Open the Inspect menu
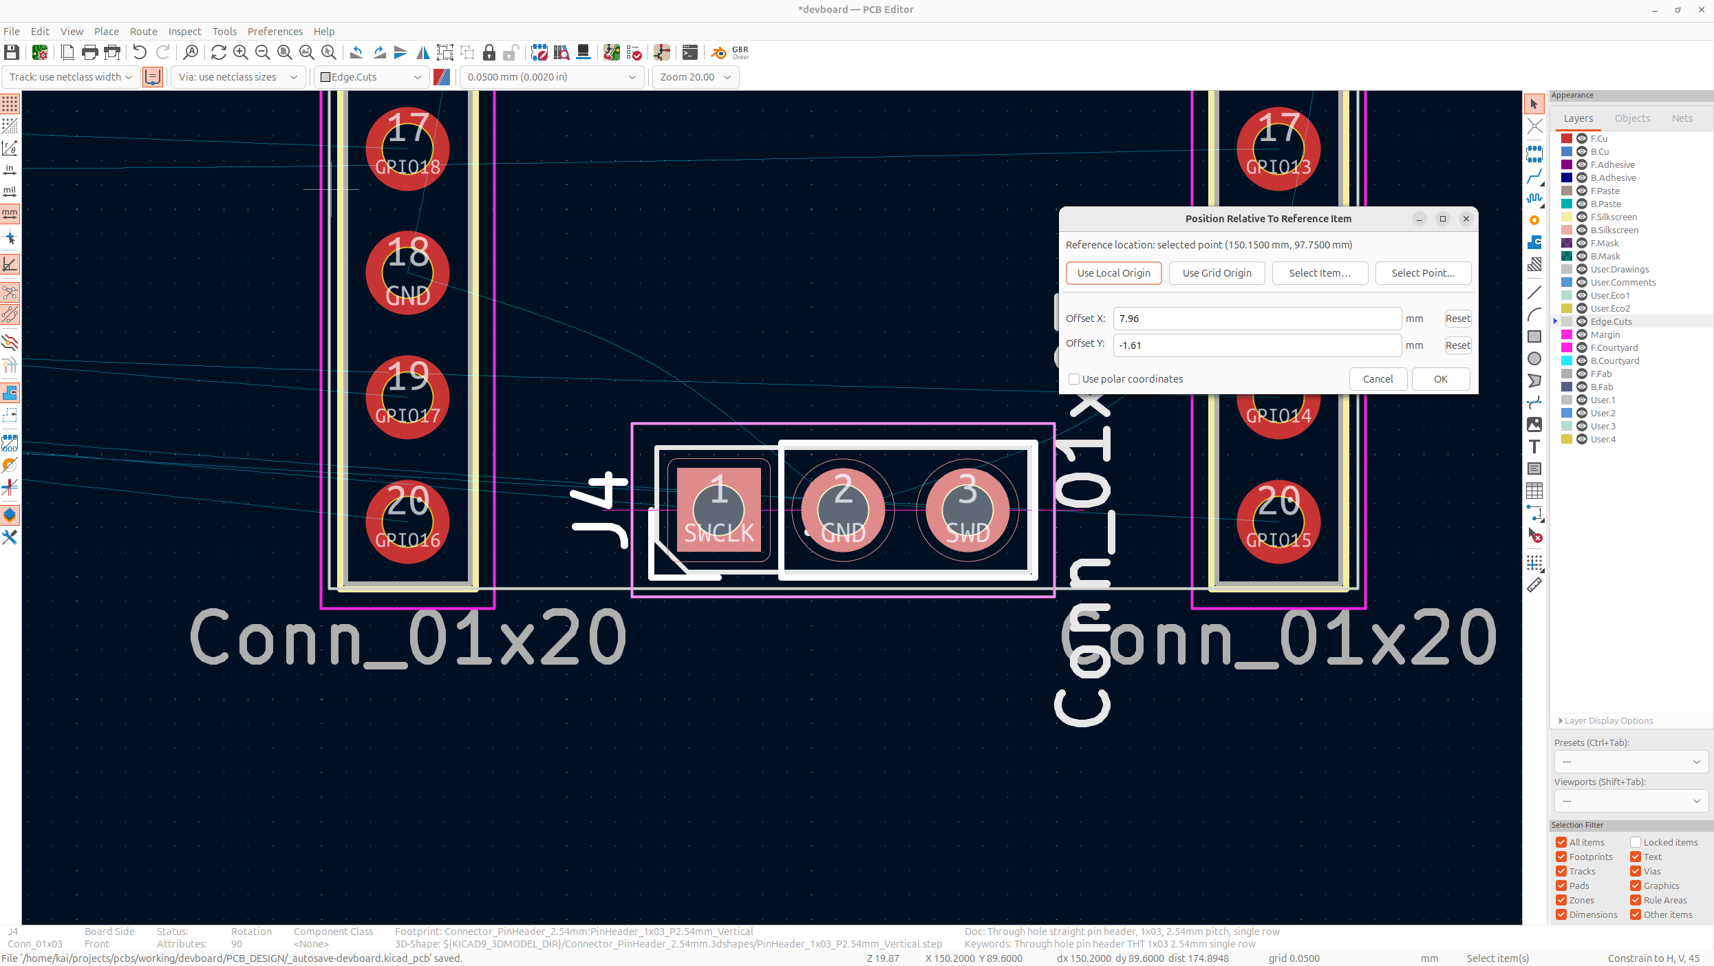 (x=184, y=32)
